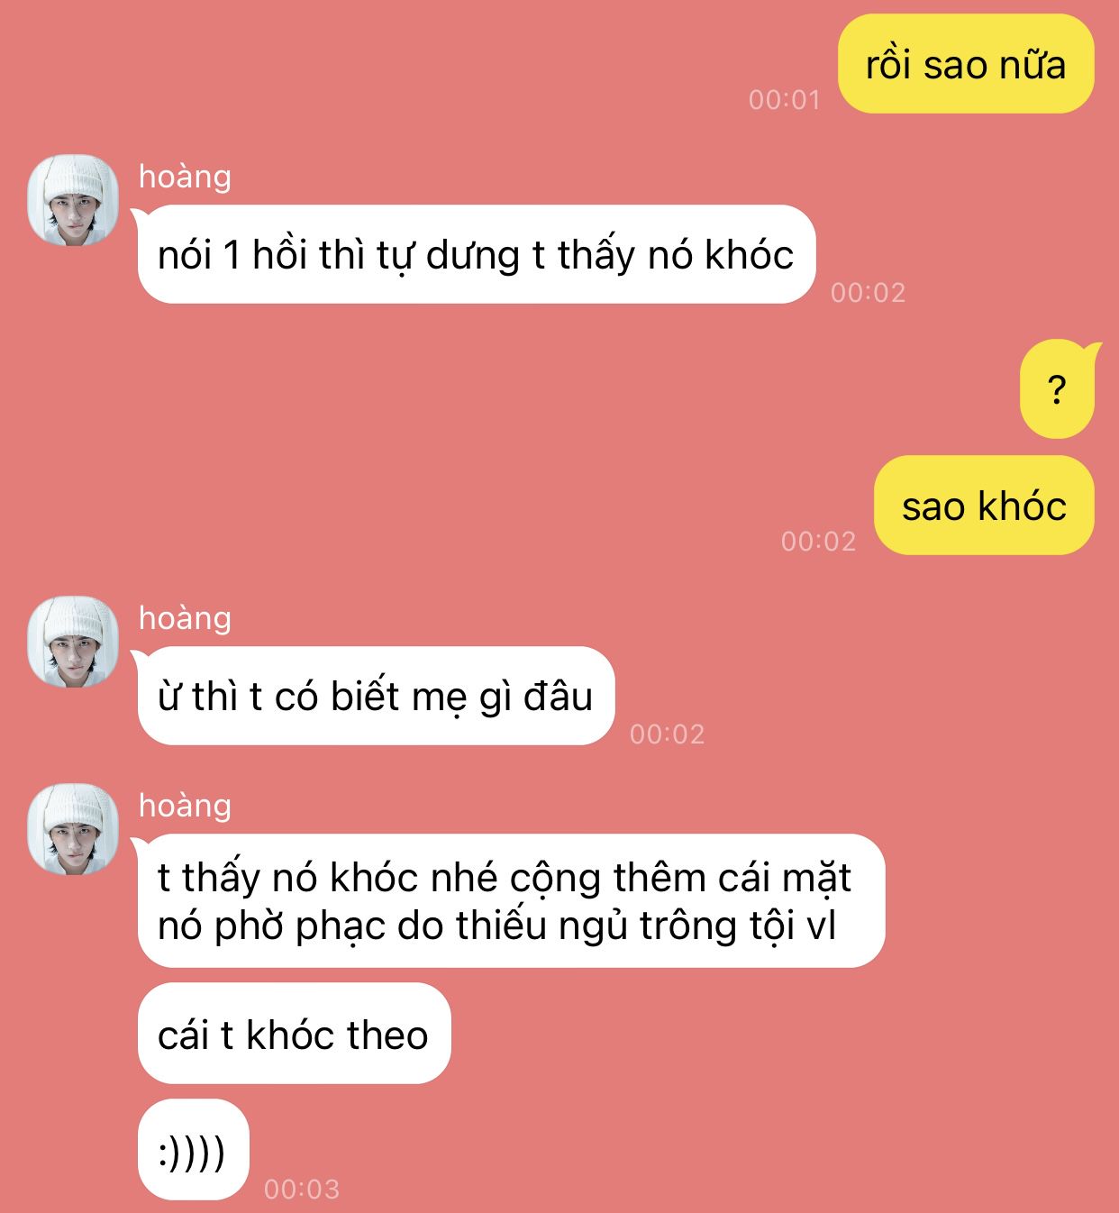Select the yellow bubble 'rồi sao nữa'
Screen dimensions: 1119x1213
tap(966, 64)
